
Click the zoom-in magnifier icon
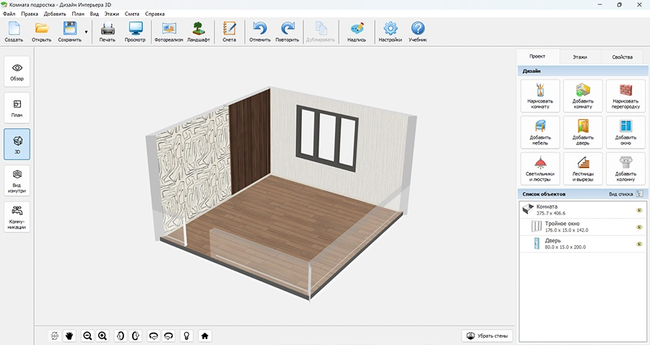[103, 336]
